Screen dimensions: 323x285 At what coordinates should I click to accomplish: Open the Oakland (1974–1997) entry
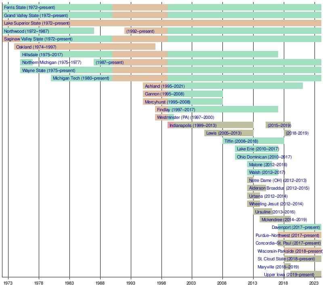tap(36, 47)
